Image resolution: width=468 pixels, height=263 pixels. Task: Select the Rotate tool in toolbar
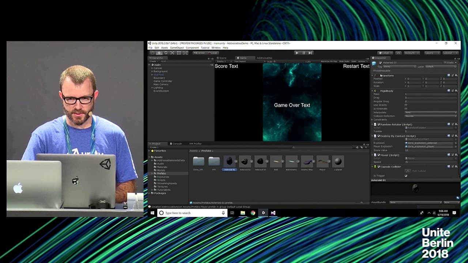[x=166, y=53]
